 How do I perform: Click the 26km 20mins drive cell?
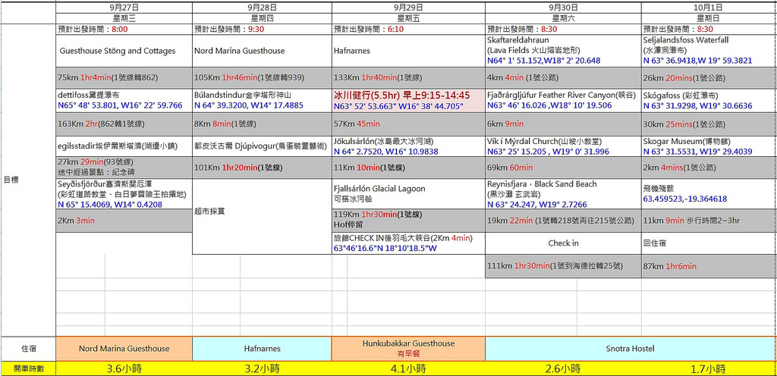[x=709, y=77]
